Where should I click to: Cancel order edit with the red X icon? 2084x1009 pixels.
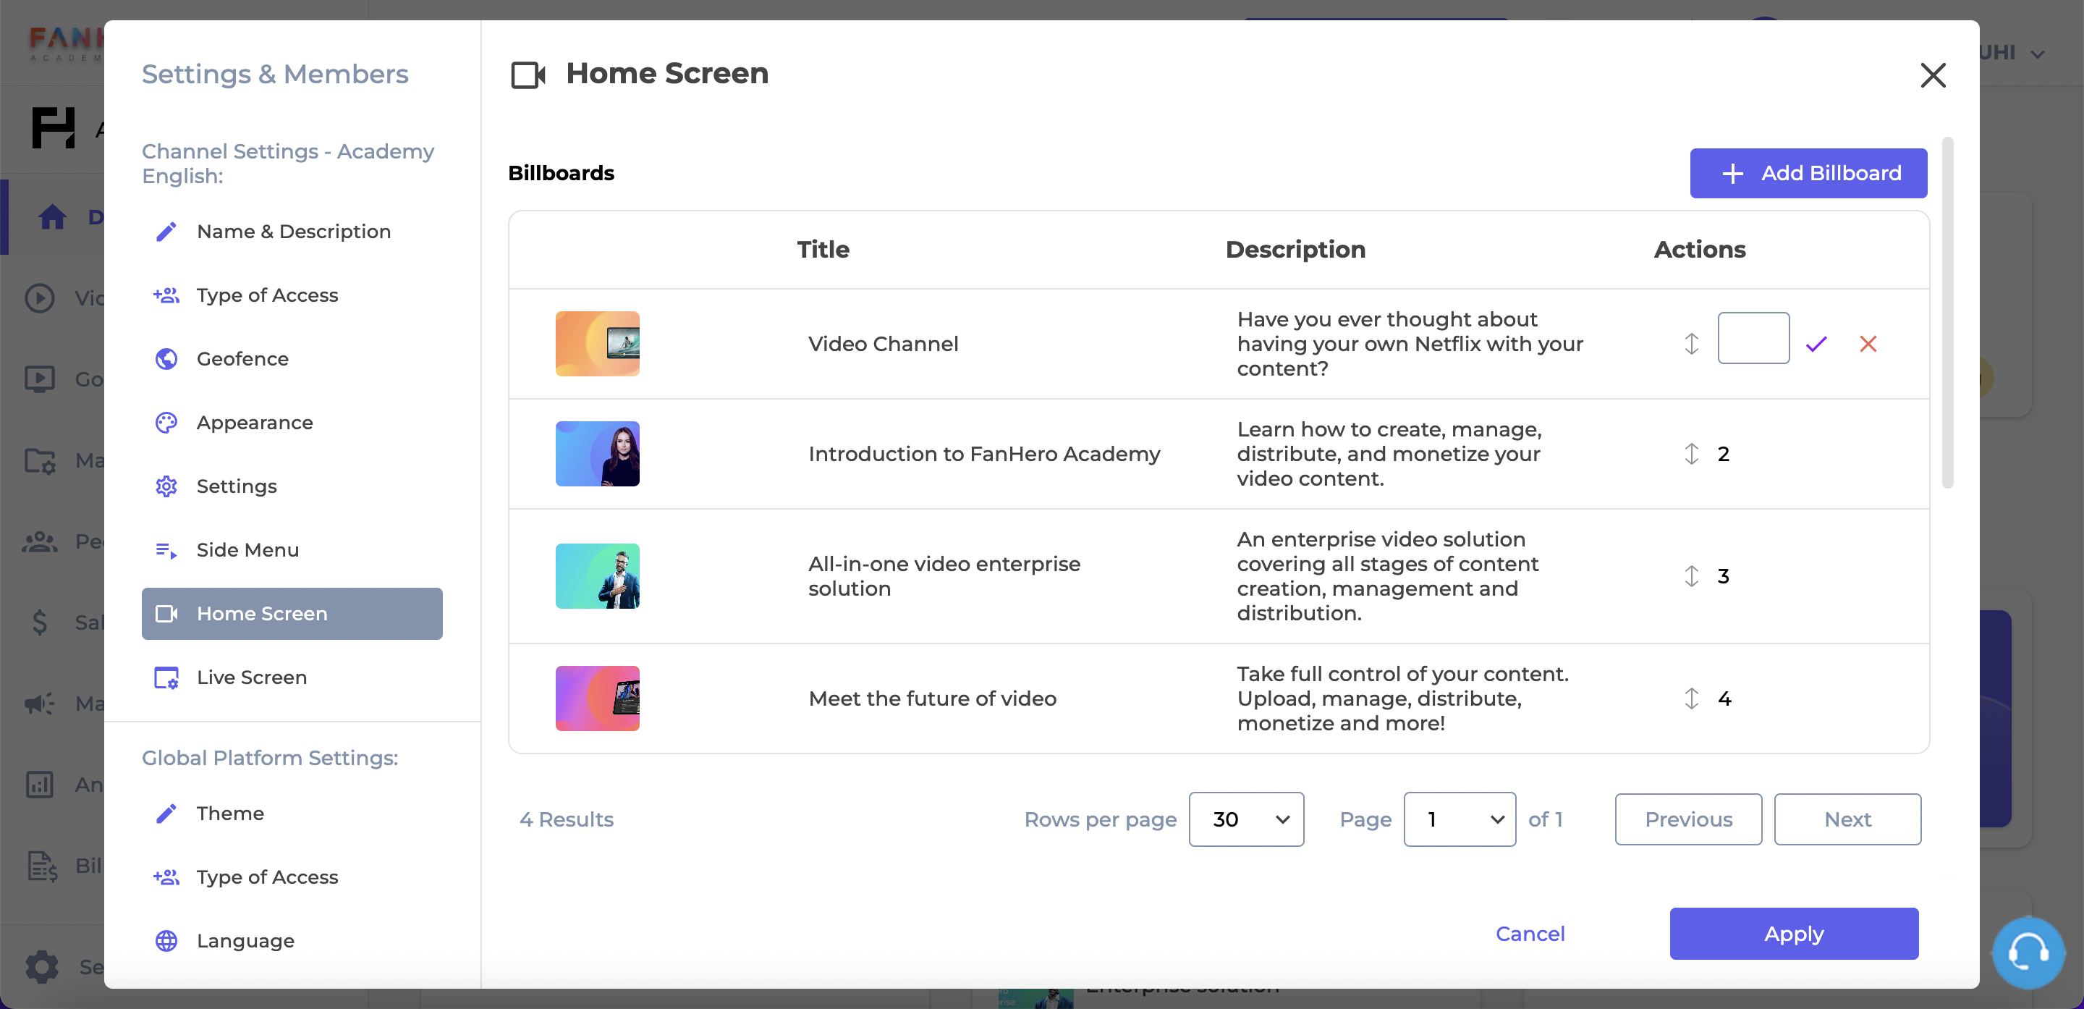pyautogui.click(x=1868, y=344)
